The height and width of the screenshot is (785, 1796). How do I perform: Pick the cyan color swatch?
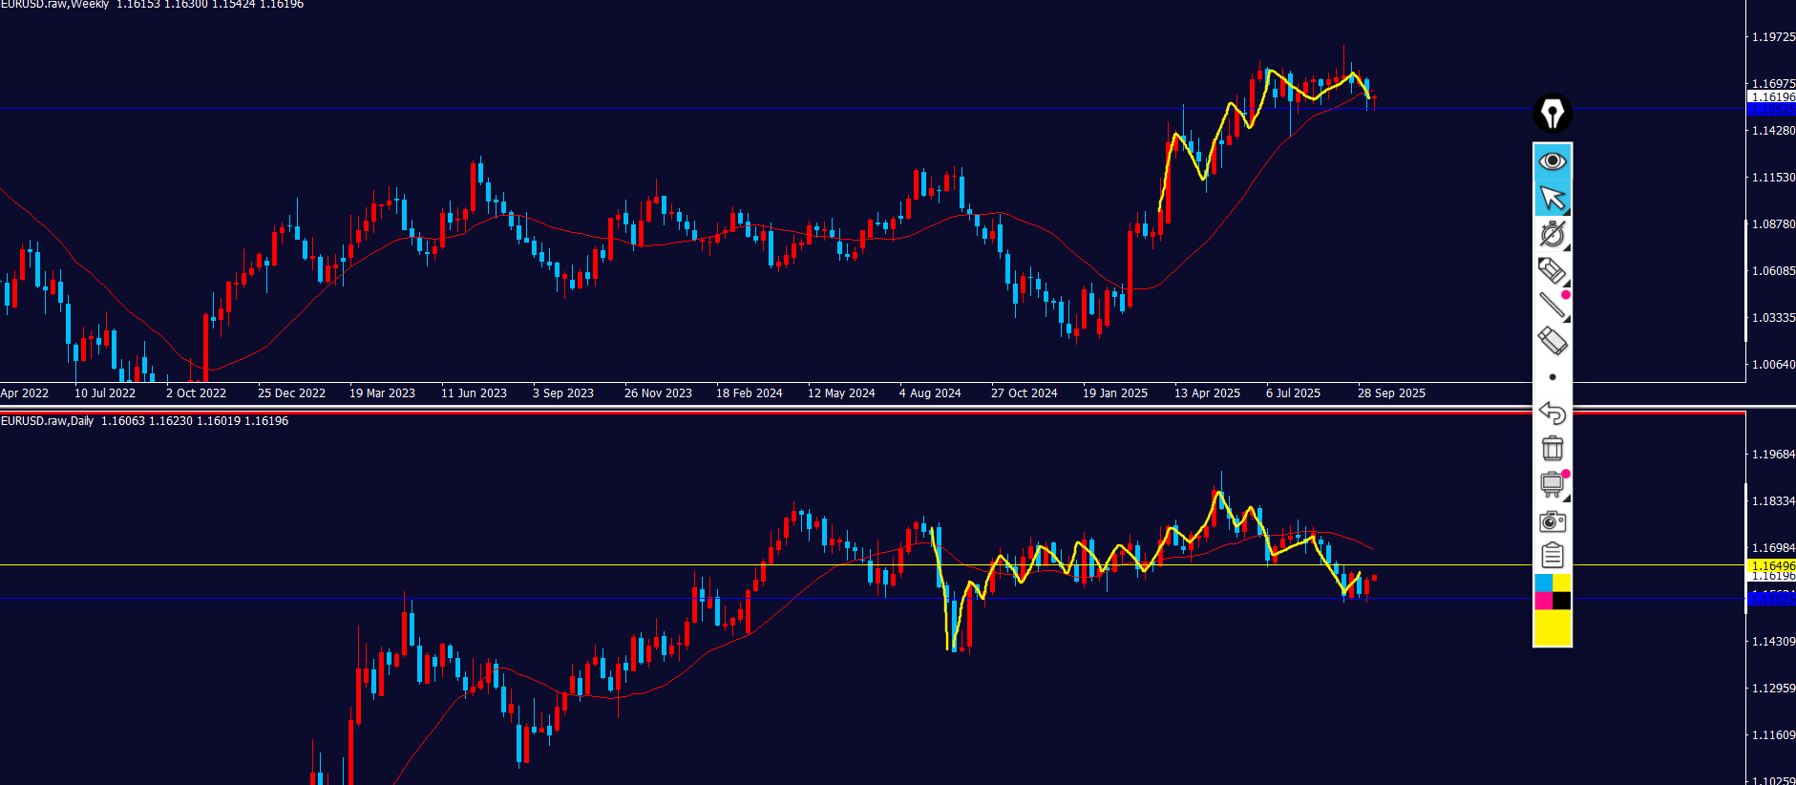1543,583
